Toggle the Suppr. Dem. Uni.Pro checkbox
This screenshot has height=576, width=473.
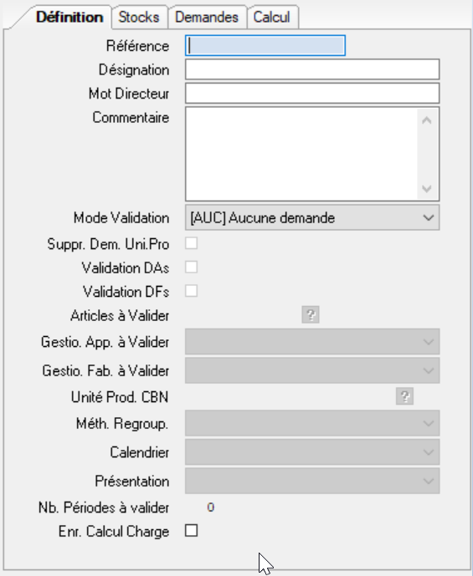click(x=191, y=243)
